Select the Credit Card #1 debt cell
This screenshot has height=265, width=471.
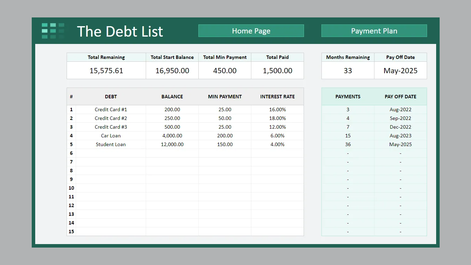pos(111,109)
